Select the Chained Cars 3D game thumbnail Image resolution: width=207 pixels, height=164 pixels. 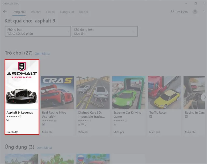click(x=93, y=93)
